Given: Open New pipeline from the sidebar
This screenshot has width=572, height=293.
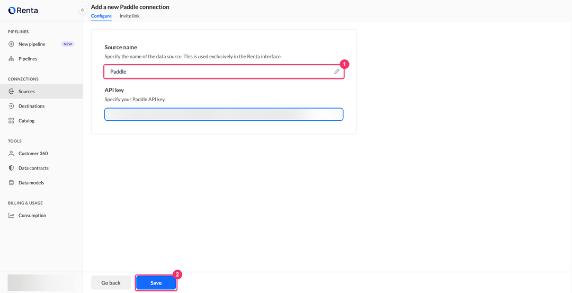Looking at the screenshot, I should click(41, 44).
